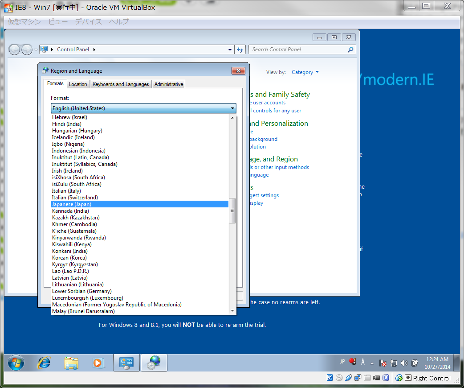Select Japanese (Japan) in format list
Screen dimensions: 464x388
140,204
